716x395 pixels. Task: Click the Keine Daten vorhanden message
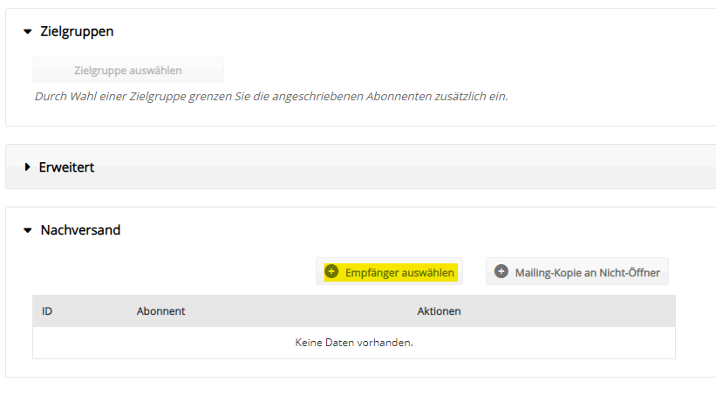354,343
